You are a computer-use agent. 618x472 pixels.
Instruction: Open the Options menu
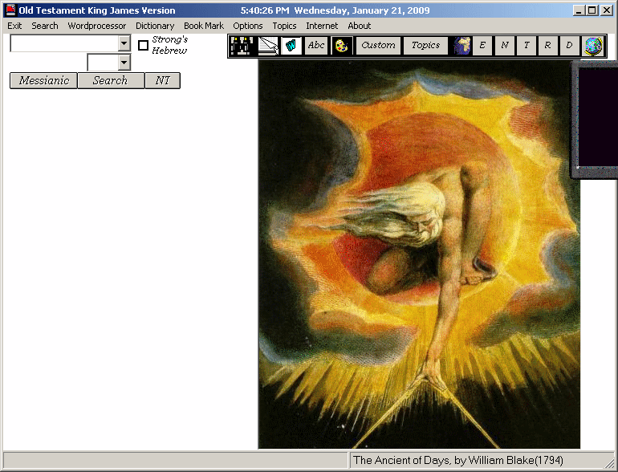247,26
